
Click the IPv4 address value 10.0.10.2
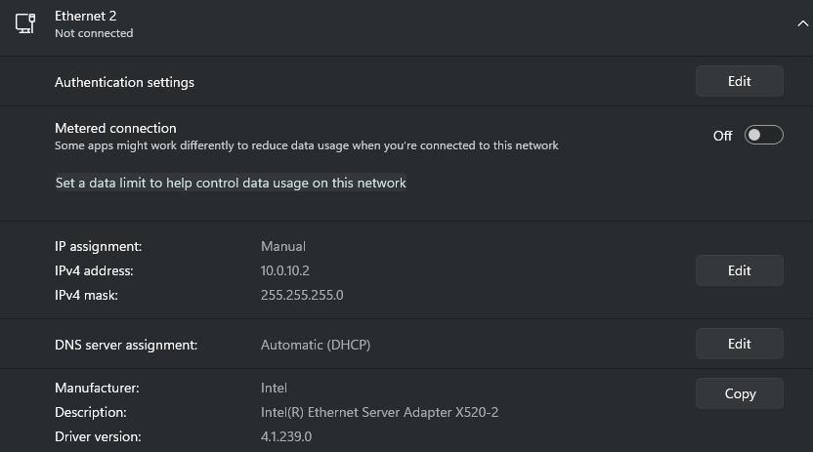pos(285,270)
